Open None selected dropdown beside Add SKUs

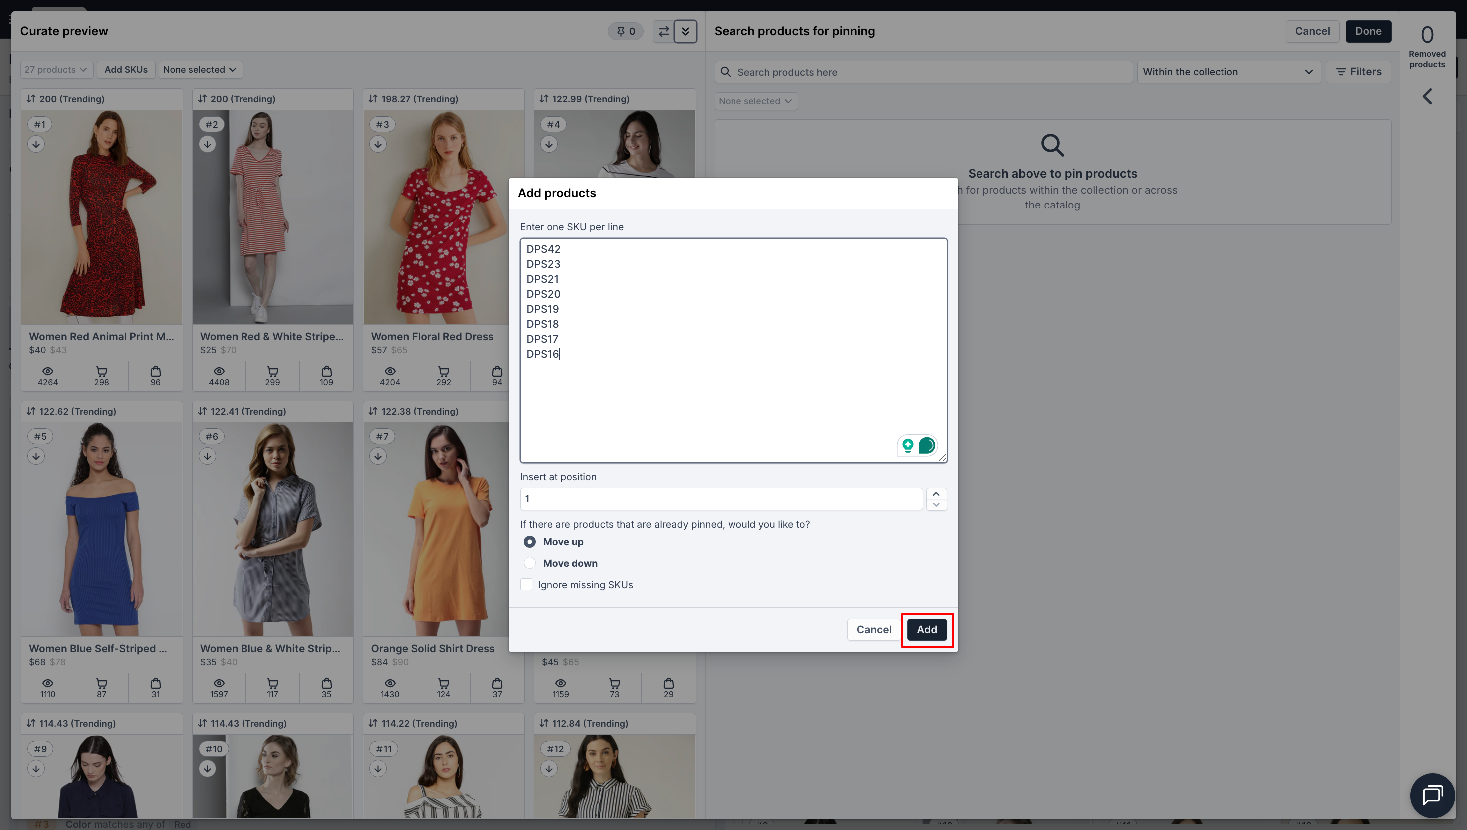click(x=200, y=69)
